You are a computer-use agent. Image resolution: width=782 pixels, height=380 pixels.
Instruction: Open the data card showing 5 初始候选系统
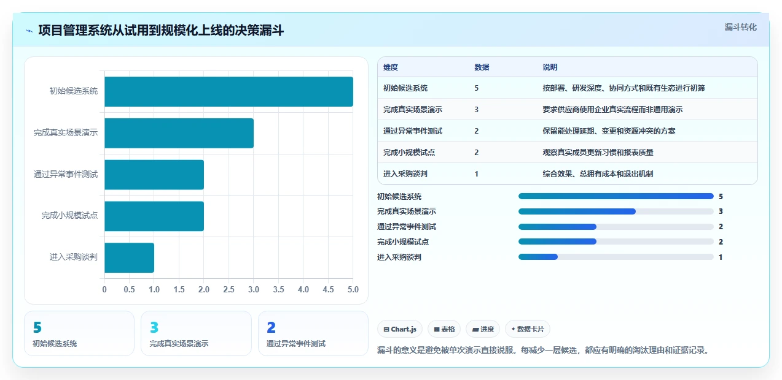[x=79, y=333]
